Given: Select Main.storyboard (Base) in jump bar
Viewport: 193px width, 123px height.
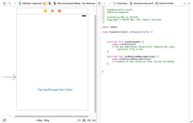Looking at the screenshot, I should [67, 4].
